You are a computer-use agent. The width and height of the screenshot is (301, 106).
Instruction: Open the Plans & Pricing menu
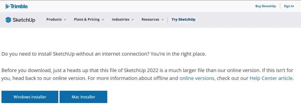(87, 20)
